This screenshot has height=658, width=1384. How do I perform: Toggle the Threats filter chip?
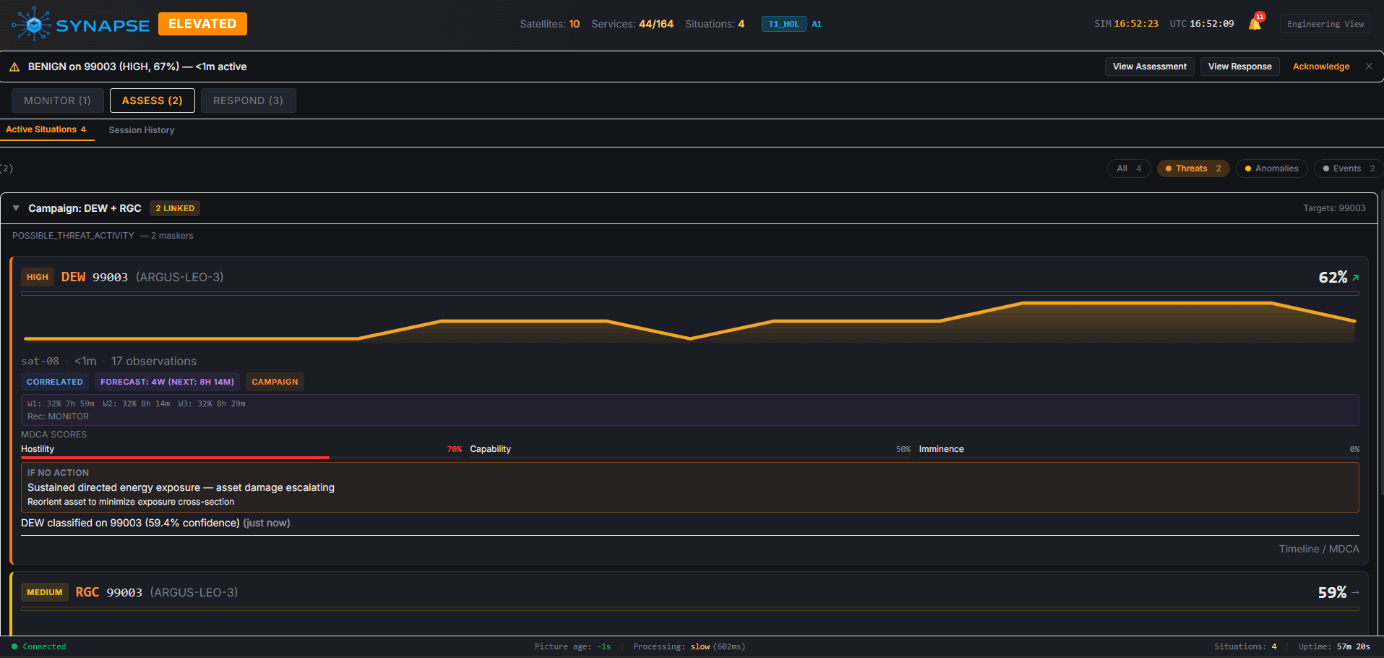click(1192, 168)
